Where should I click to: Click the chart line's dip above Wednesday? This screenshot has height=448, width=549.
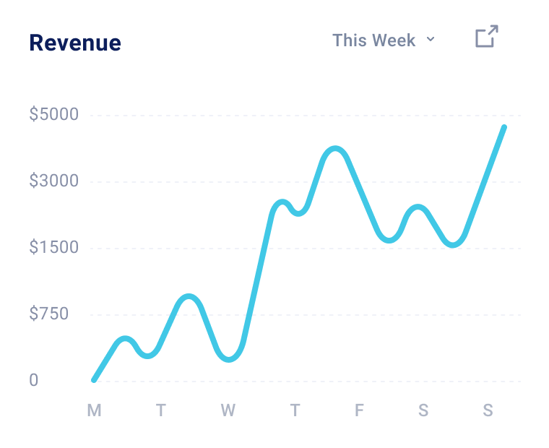229,358
